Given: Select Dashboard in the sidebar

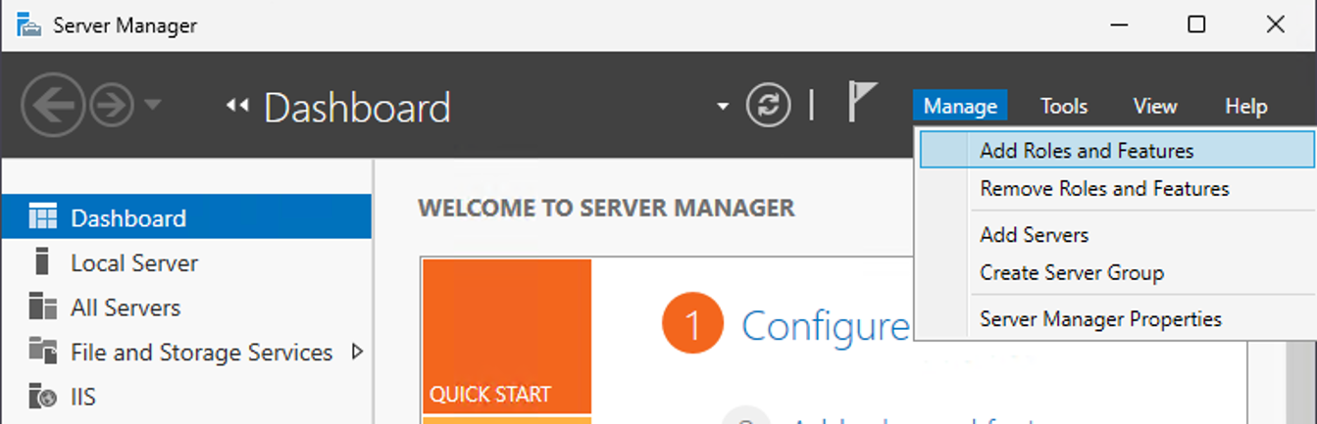Looking at the screenshot, I should pyautogui.click(x=186, y=217).
